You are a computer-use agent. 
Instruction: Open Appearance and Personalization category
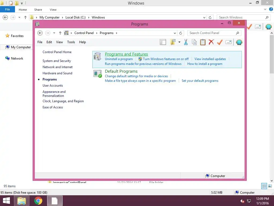(x=54, y=94)
